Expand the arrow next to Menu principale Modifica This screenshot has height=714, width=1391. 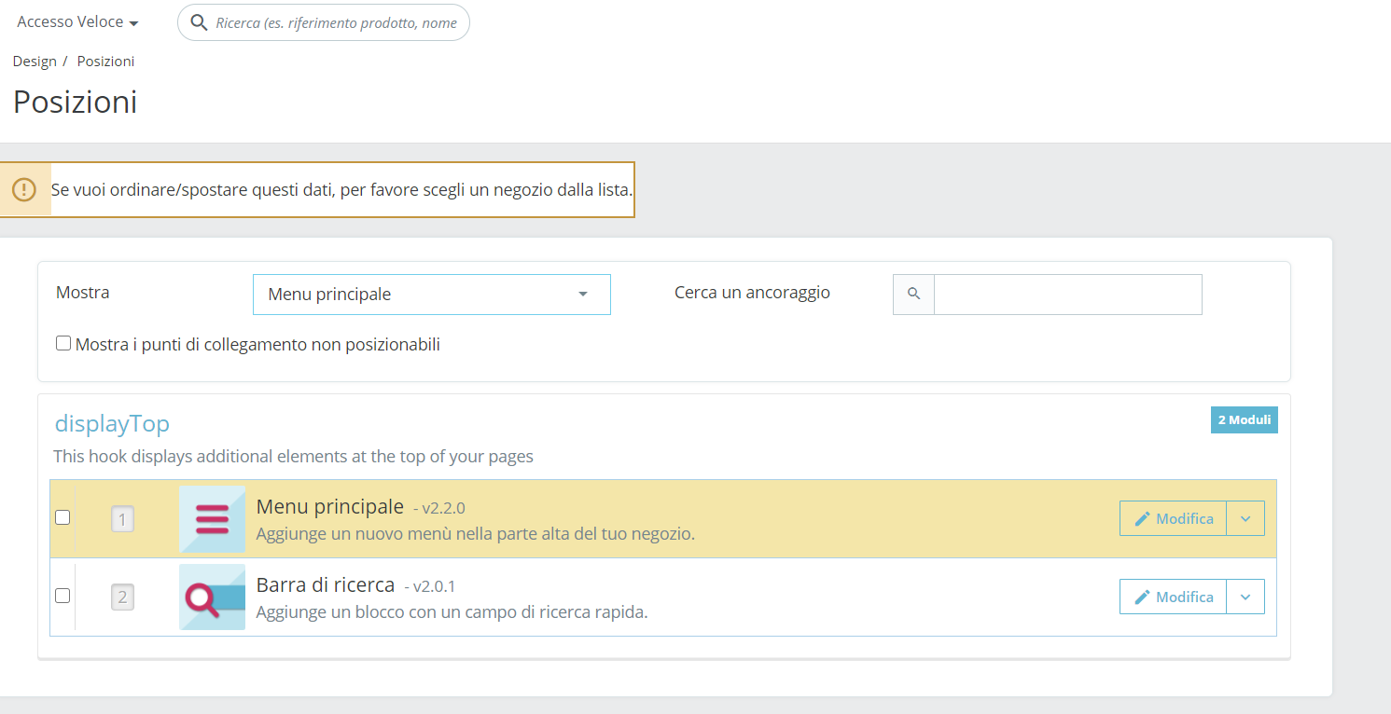[x=1245, y=518]
